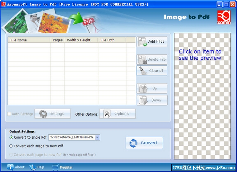The width and height of the screenshot is (237, 172).
Task: Open About with the info icon
Action: coord(16,167)
